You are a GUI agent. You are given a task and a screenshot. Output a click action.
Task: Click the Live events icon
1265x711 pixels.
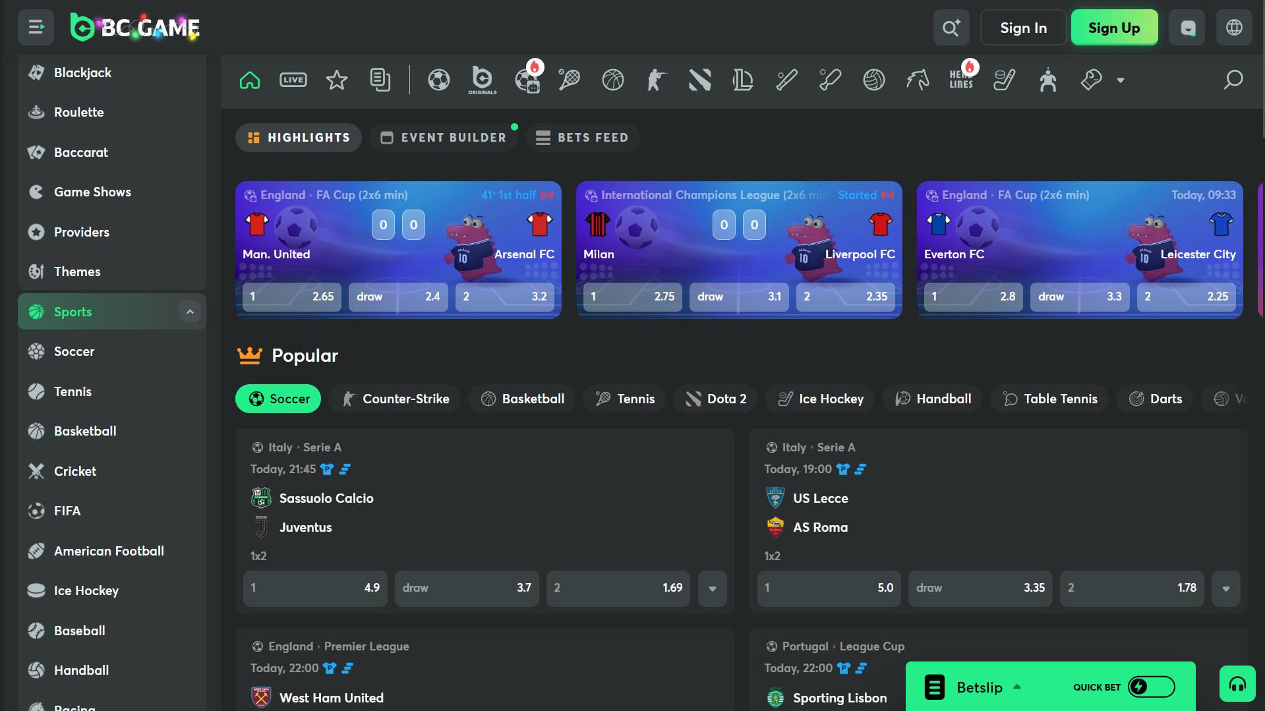click(x=293, y=80)
